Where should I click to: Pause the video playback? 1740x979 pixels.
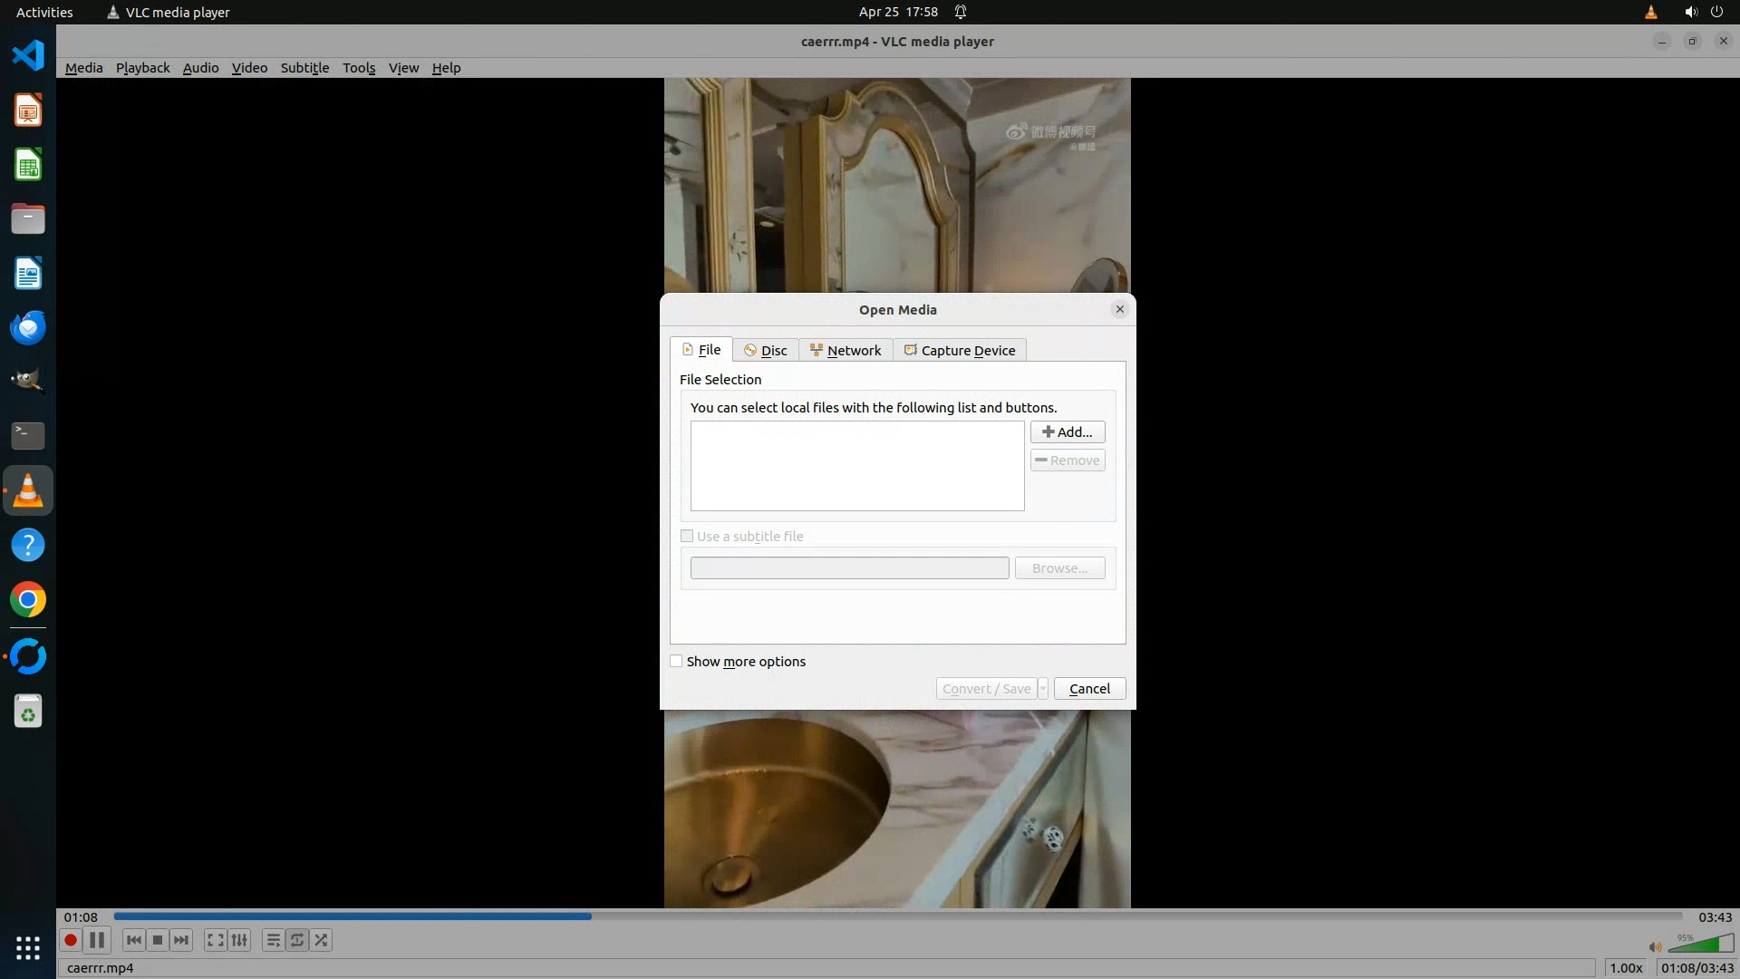tap(97, 940)
